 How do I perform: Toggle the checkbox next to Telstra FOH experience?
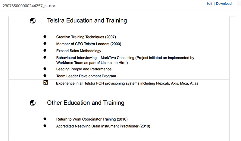[46, 83]
